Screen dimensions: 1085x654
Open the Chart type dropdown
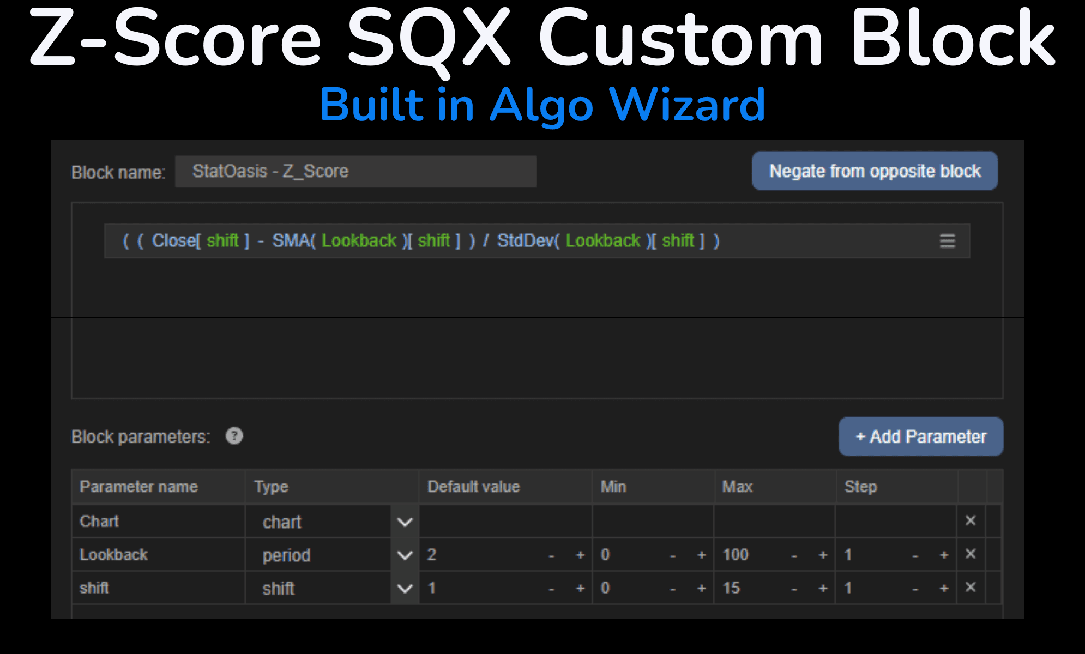point(405,522)
